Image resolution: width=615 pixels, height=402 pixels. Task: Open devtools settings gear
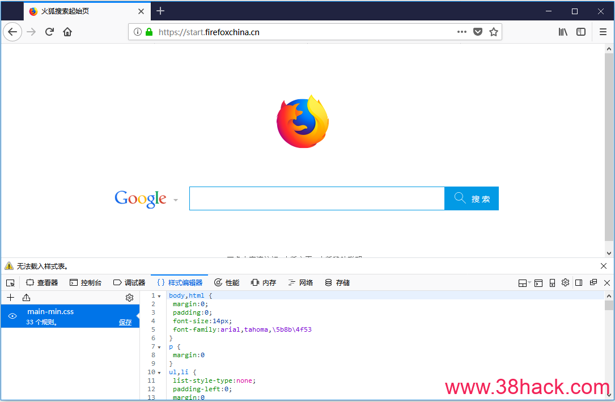(565, 282)
